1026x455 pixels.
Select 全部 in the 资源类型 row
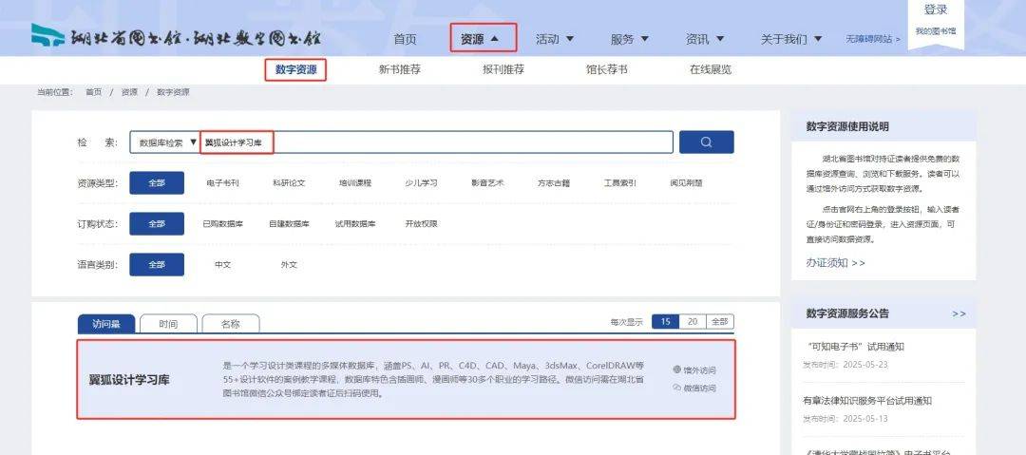tap(157, 183)
